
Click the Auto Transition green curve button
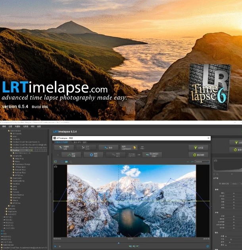point(71,155)
